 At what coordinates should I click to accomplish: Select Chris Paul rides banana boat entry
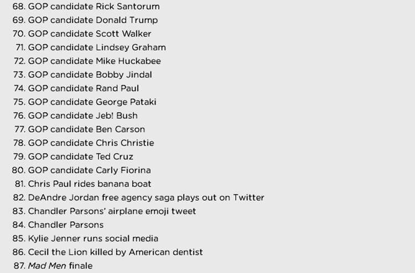click(83, 184)
